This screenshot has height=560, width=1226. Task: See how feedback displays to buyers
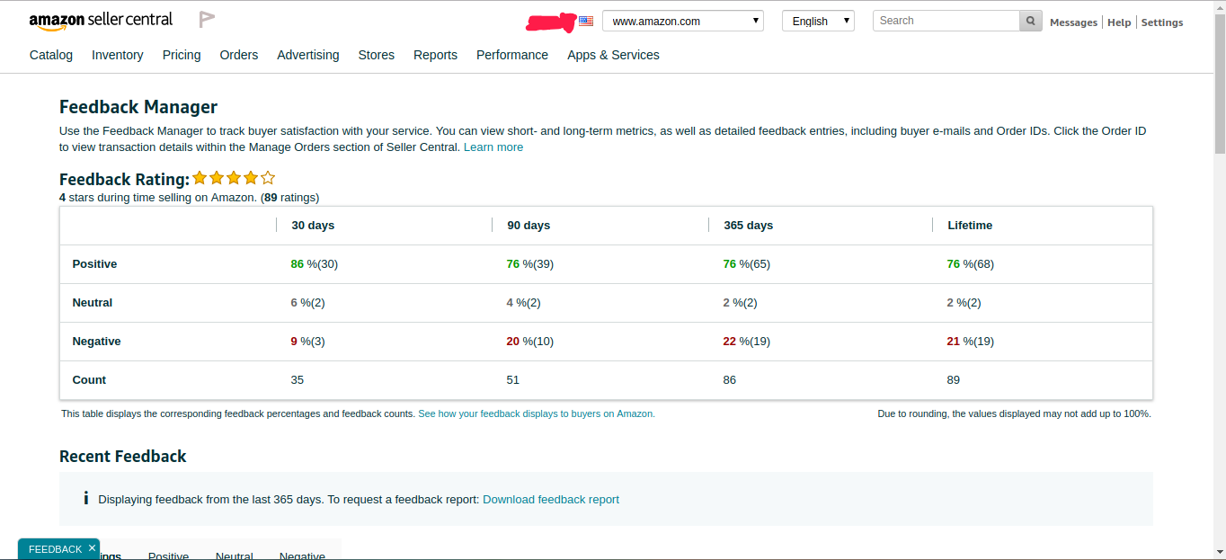(x=536, y=414)
